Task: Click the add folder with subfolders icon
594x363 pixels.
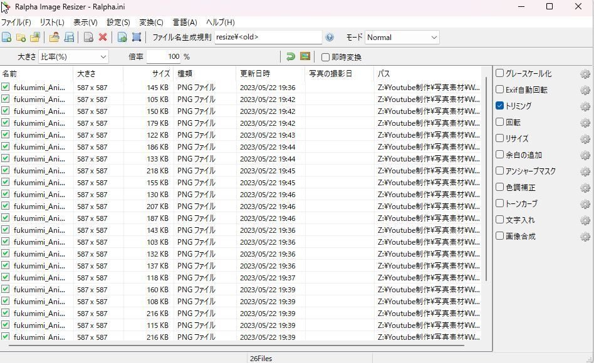Action: pyautogui.click(x=35, y=37)
